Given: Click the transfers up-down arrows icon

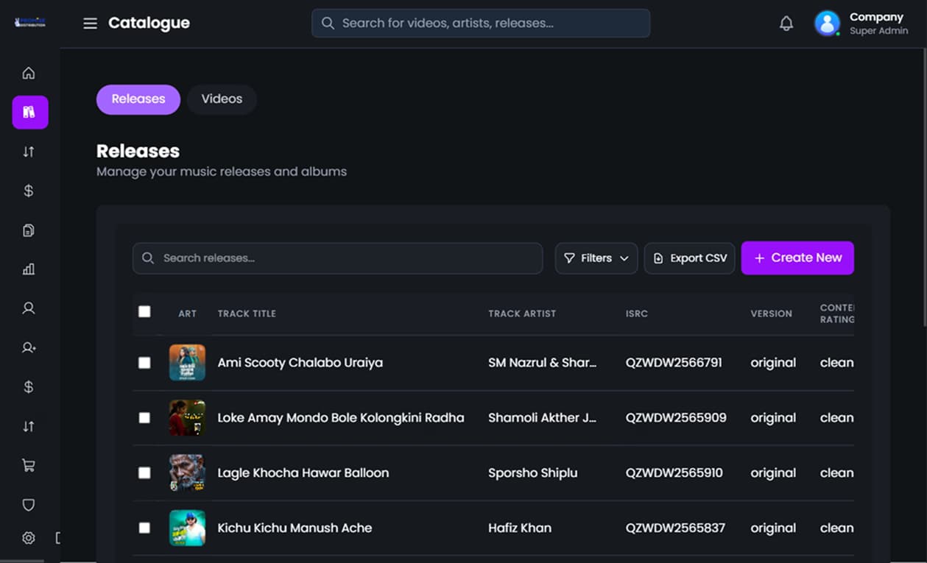Looking at the screenshot, I should pyautogui.click(x=28, y=151).
